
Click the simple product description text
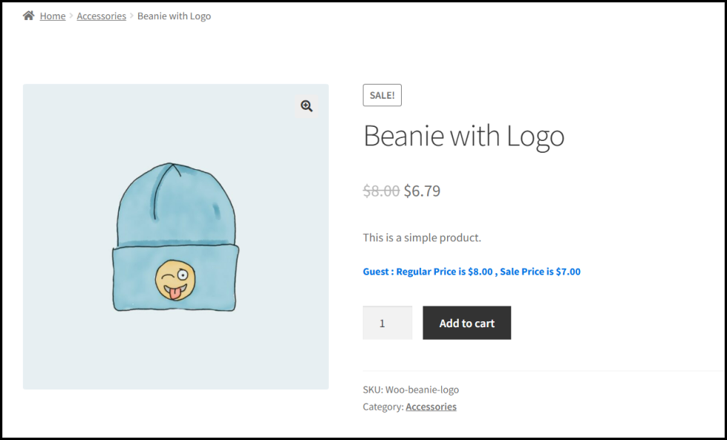422,237
